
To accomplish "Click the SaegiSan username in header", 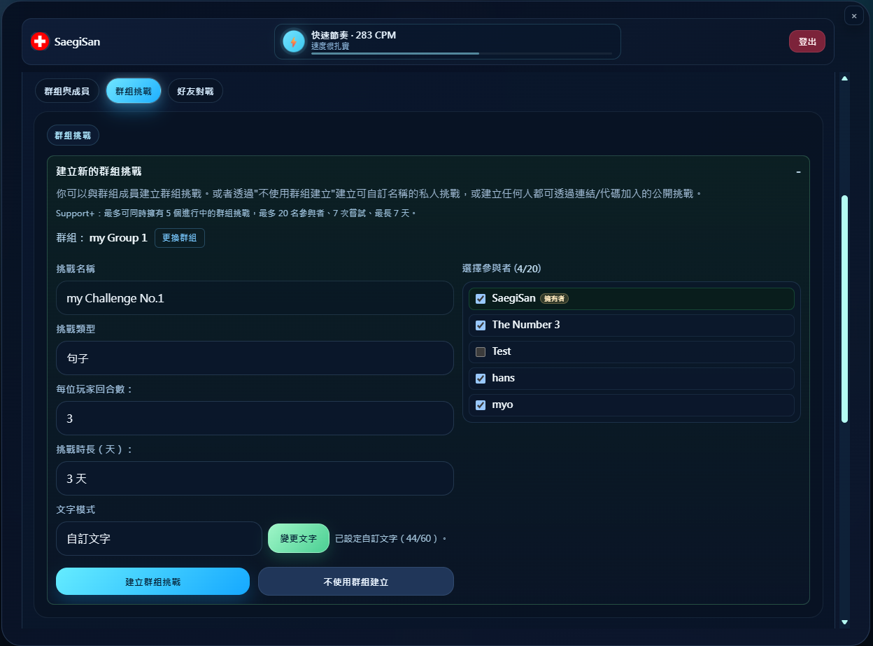I will point(77,42).
